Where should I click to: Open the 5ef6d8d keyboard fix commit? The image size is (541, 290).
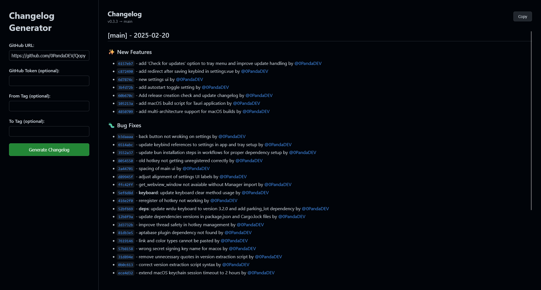click(x=125, y=193)
